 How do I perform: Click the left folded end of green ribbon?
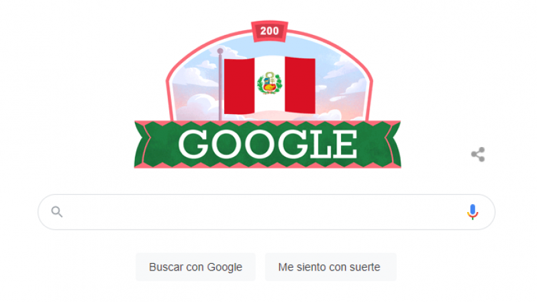point(142,144)
